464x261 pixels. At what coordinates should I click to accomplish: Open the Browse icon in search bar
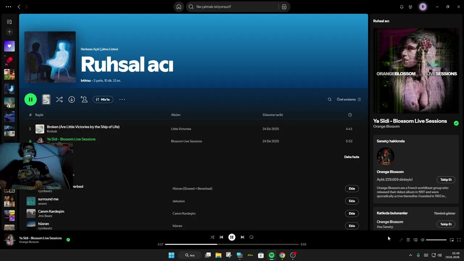click(x=284, y=7)
